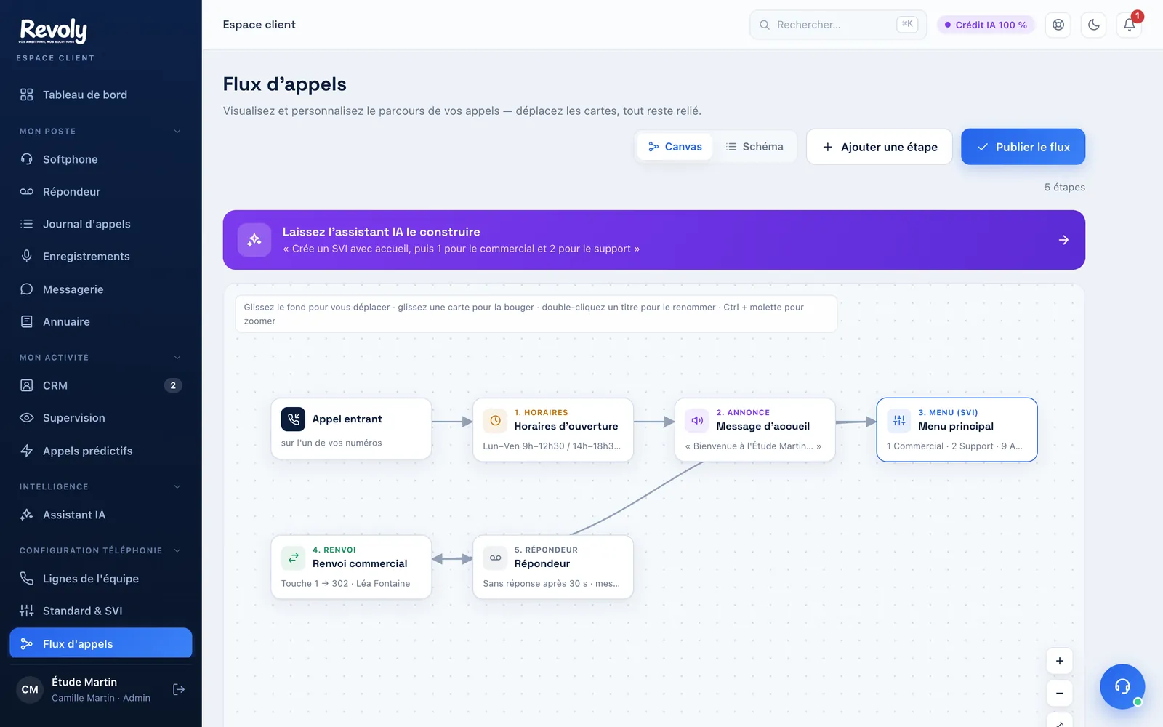Click the voicemail icon on Répondeur card
This screenshot has width=1163, height=727.
click(495, 558)
